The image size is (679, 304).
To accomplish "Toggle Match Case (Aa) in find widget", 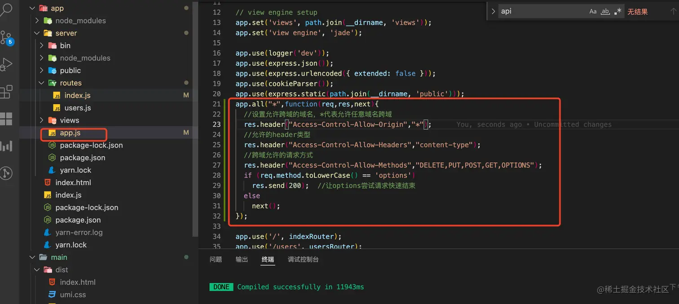I will (593, 12).
